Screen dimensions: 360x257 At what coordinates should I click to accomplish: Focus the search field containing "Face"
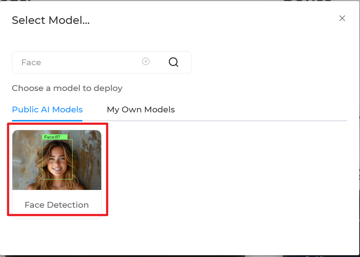click(x=80, y=62)
